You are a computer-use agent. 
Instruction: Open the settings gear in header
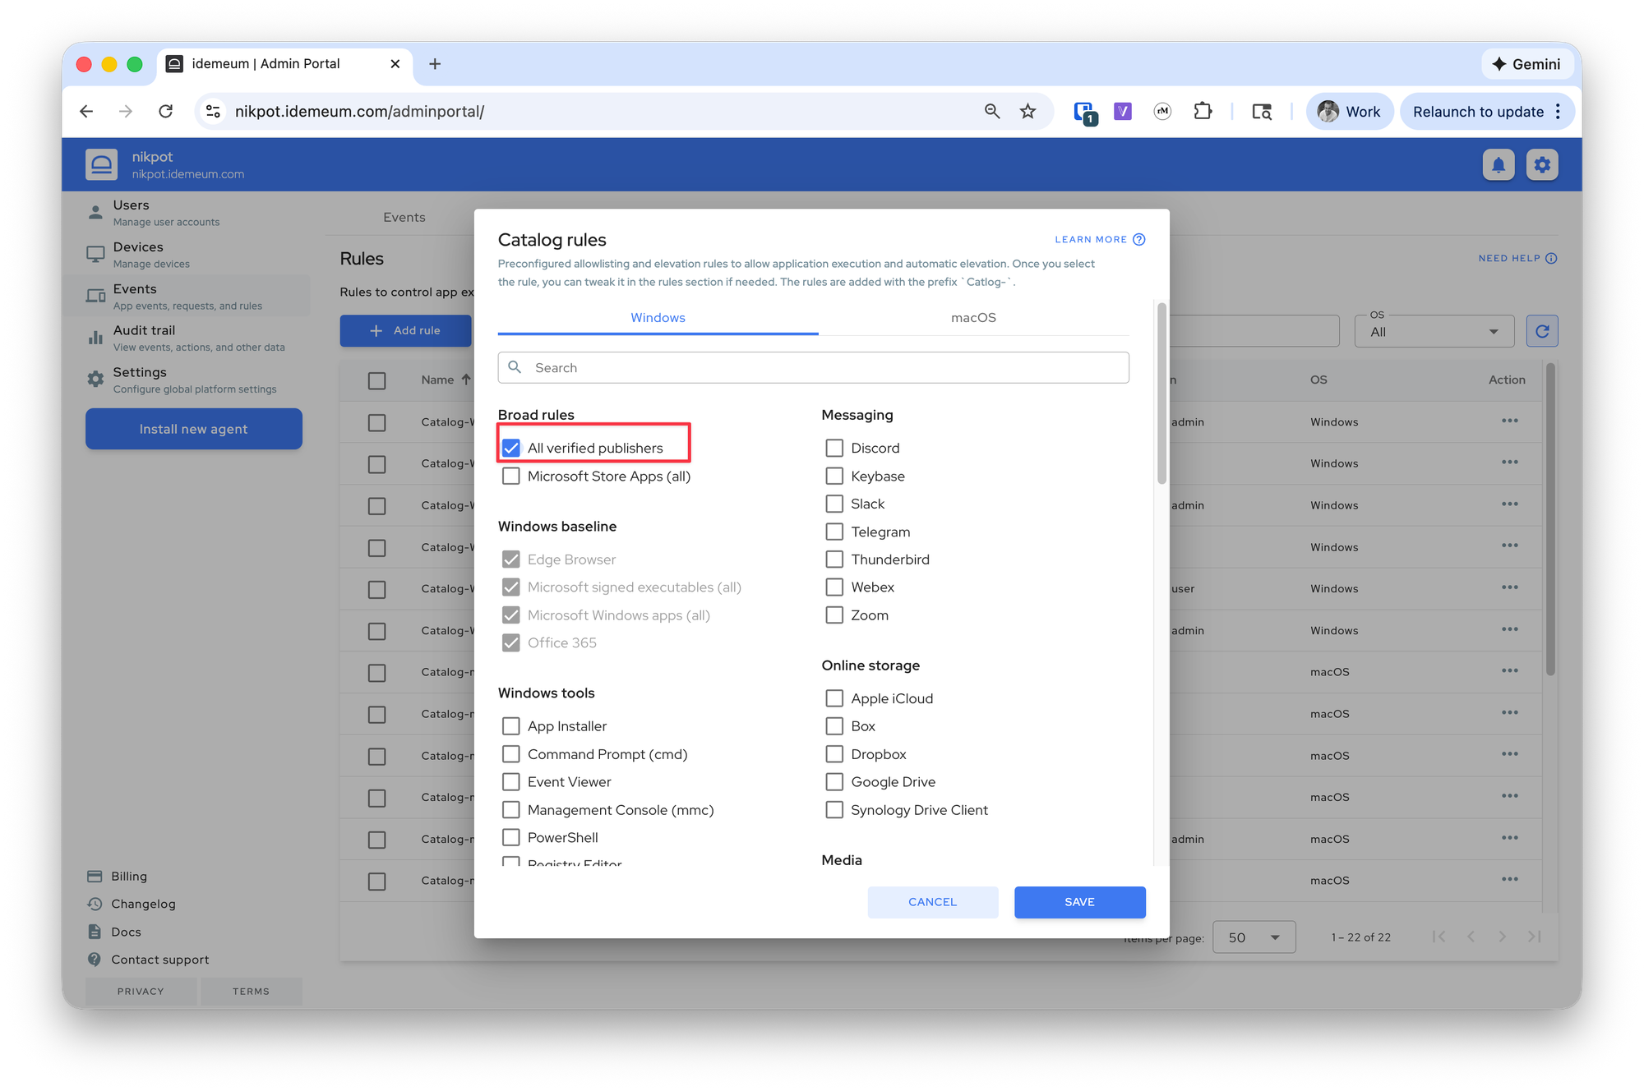(x=1542, y=165)
